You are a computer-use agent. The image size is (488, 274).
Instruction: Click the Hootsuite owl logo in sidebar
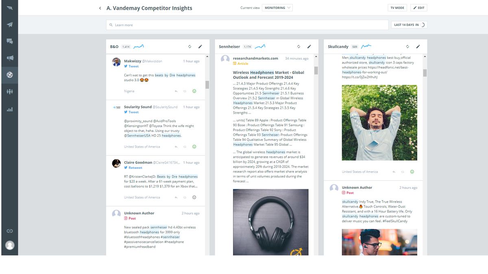10,8
